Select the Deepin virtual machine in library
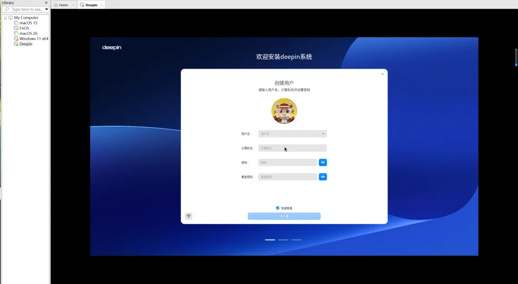Viewport: 518px width, 284px height. [26, 44]
